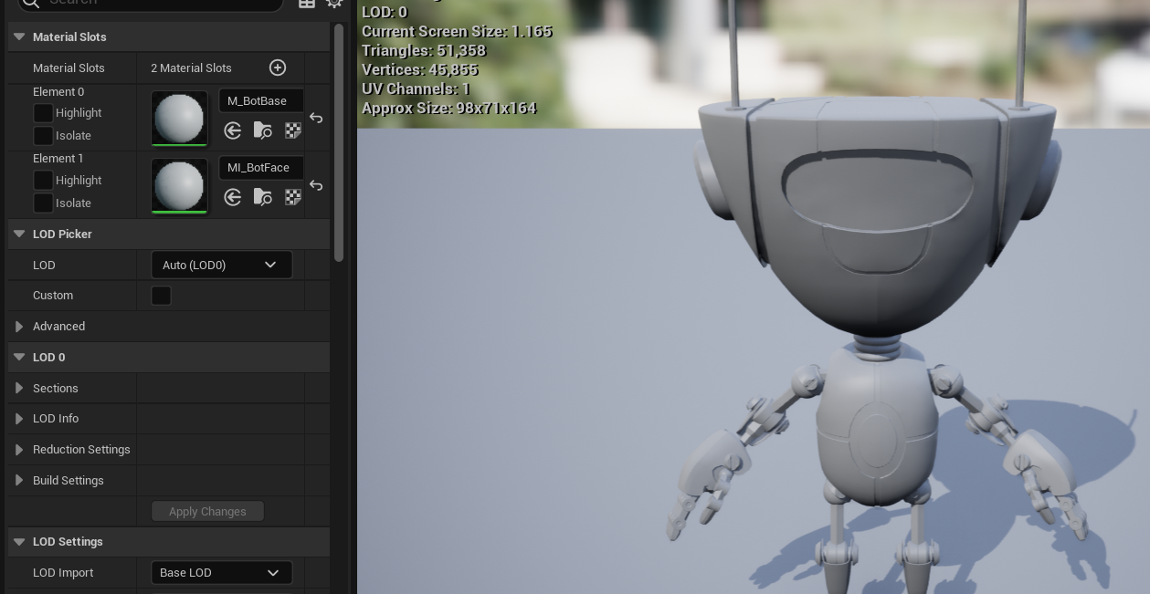Enable Isolate for Element 0
The width and height of the screenshot is (1150, 594).
point(43,136)
